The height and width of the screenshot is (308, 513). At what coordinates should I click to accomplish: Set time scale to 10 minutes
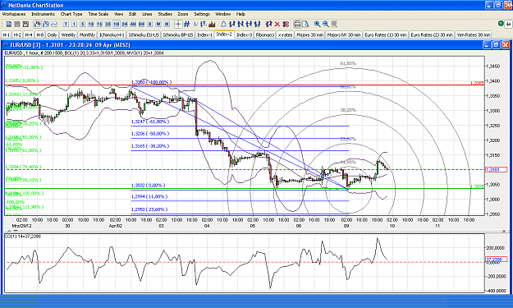point(91,24)
